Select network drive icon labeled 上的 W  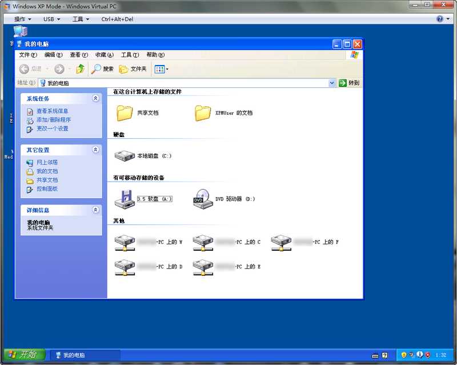[x=125, y=243]
